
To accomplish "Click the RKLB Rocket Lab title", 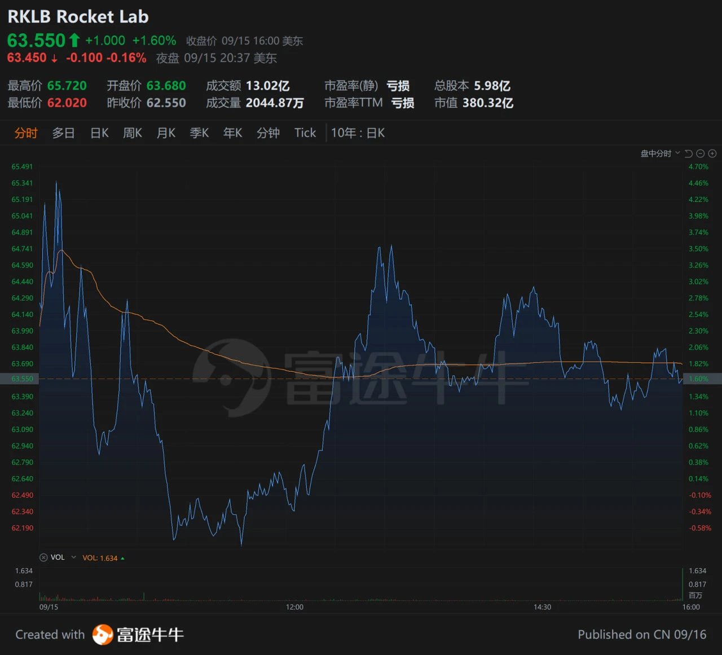I will coord(78,17).
